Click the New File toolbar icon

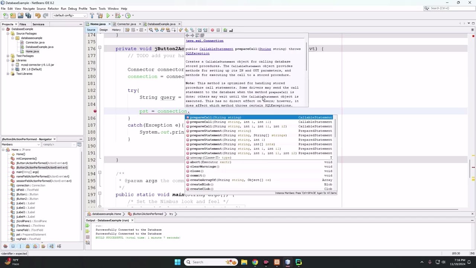point(6,16)
